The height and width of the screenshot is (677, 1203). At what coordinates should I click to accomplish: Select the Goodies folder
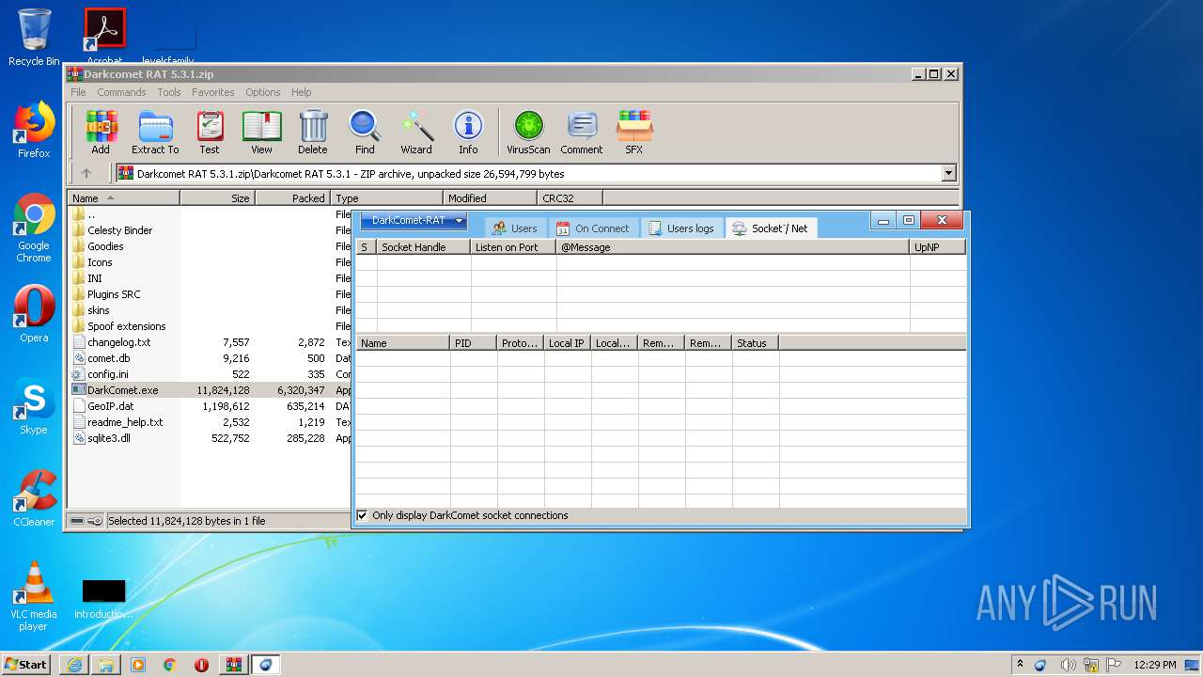(x=105, y=246)
